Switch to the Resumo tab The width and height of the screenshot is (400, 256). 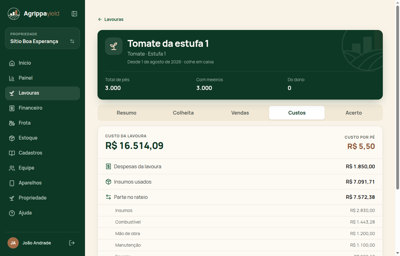(127, 113)
